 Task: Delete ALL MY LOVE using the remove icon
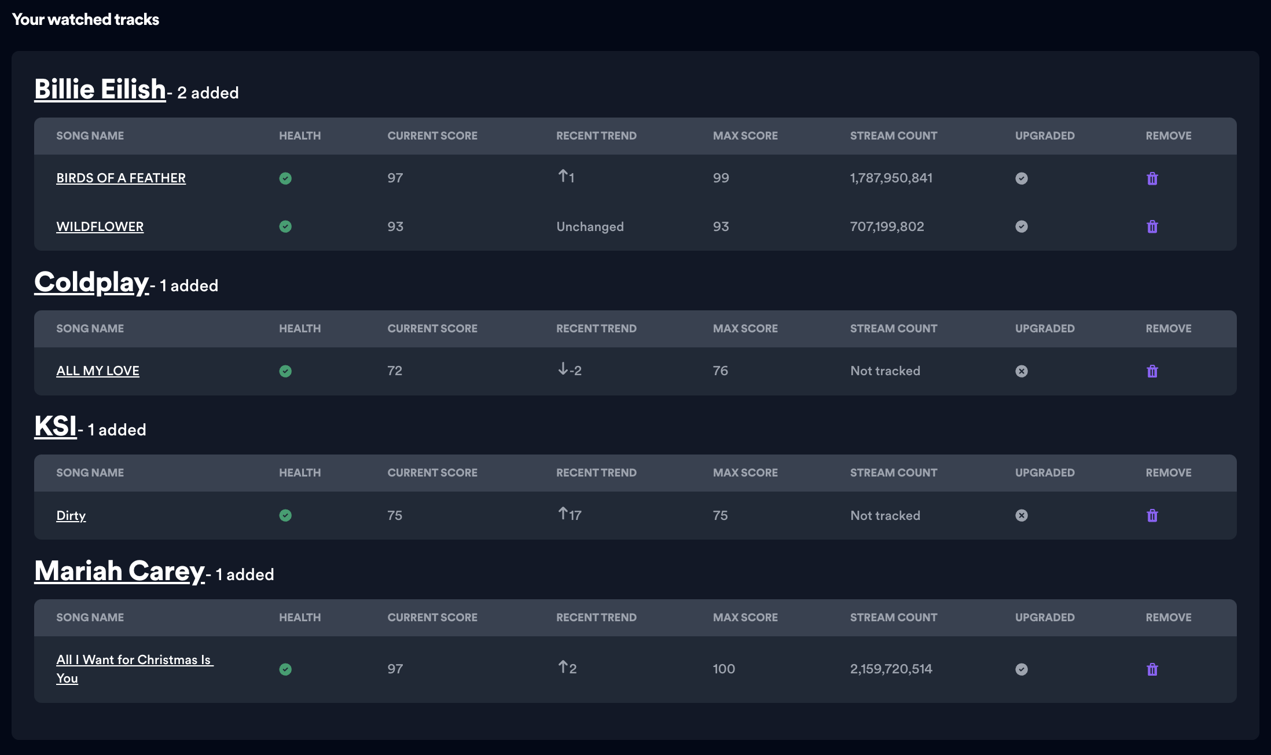(1152, 371)
